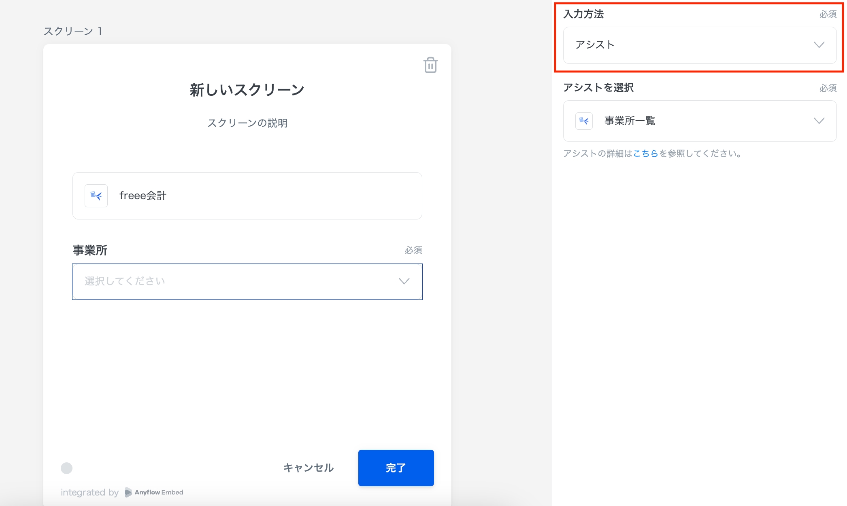
Task: Click the スクリーンの説明 description text
Action: pyautogui.click(x=247, y=123)
